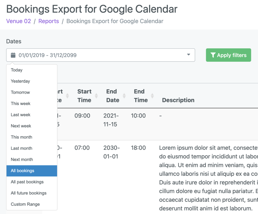258x214 pixels.
Task: Select Next week preset
Action: 32,126
